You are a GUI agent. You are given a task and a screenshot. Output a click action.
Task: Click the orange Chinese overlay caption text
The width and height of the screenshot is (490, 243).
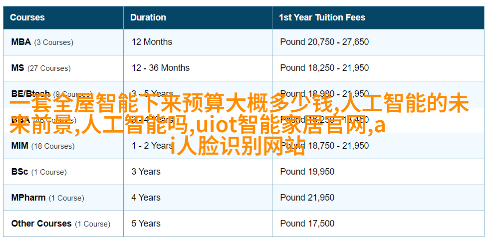point(240,124)
